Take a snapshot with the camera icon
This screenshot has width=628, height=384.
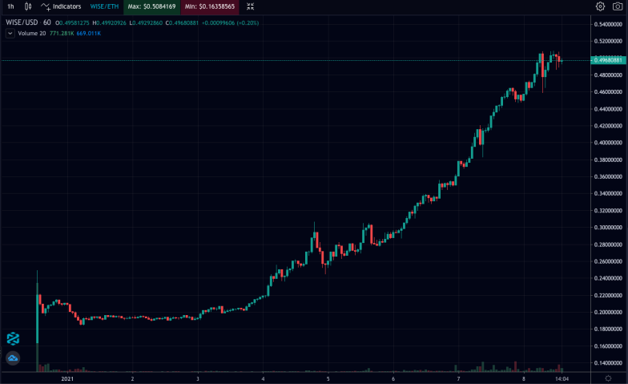click(618, 6)
